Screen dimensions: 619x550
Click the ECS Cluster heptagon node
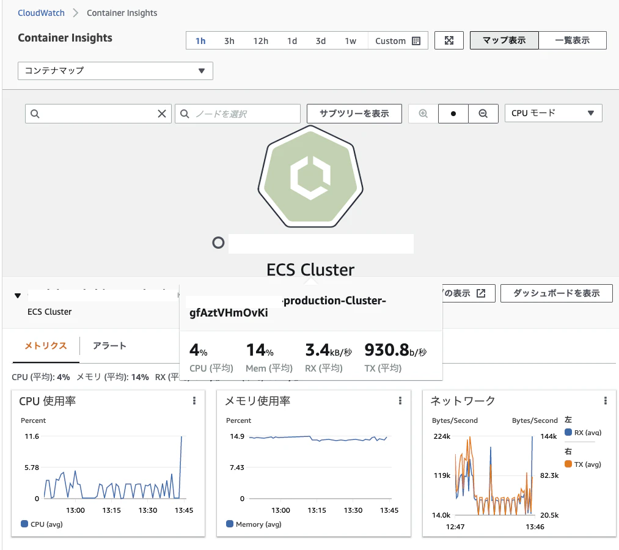point(310,177)
